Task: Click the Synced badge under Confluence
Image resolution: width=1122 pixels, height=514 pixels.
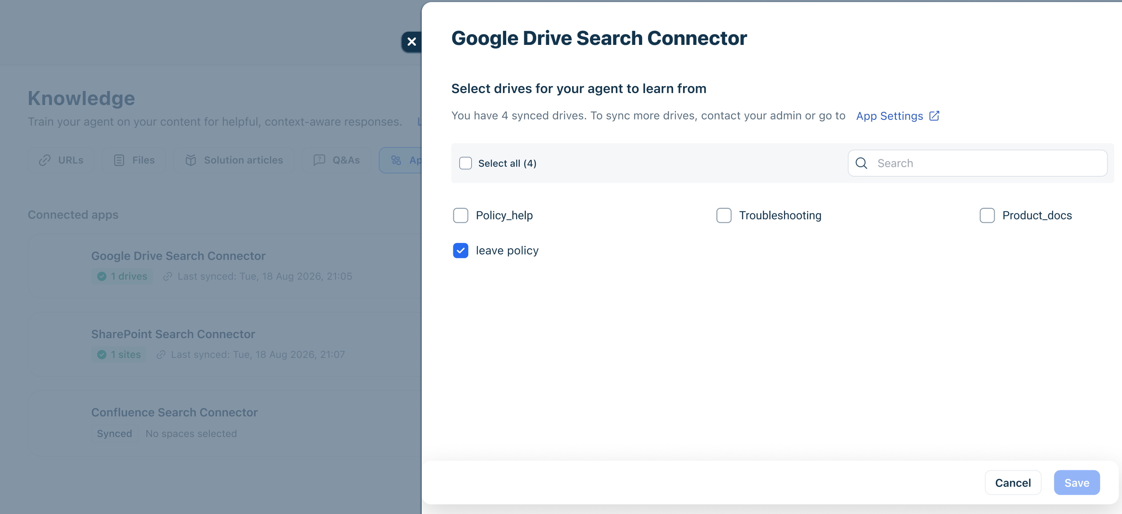Action: tap(115, 434)
